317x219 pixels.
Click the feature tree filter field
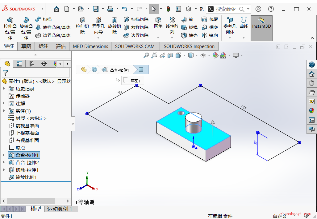pyautogui.click(x=36, y=73)
